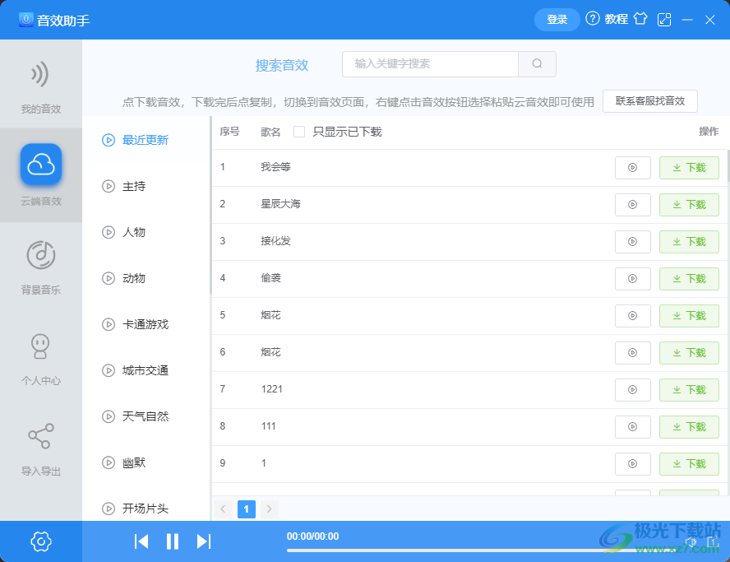Click the share icon in title bar

click(664, 18)
